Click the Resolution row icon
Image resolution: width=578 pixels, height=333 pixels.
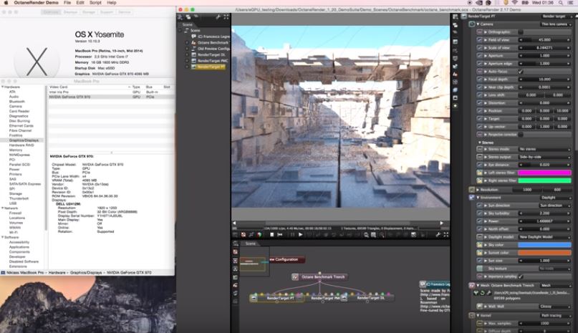472,189
